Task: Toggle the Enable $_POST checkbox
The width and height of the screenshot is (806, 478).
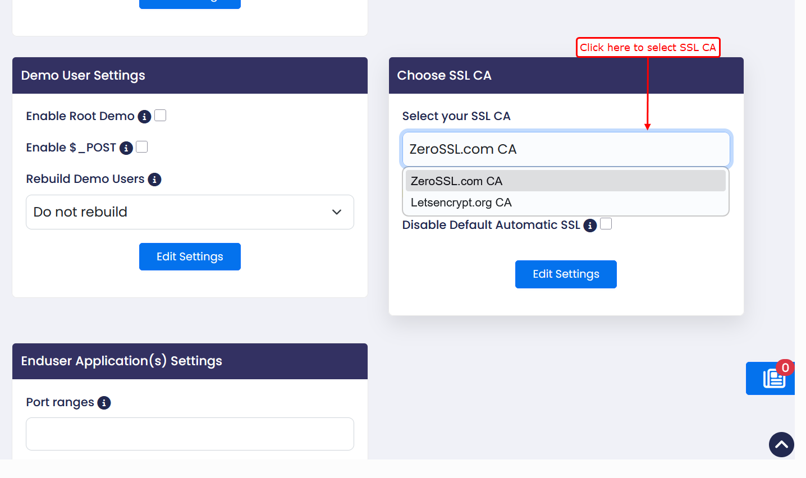Action: 142,147
